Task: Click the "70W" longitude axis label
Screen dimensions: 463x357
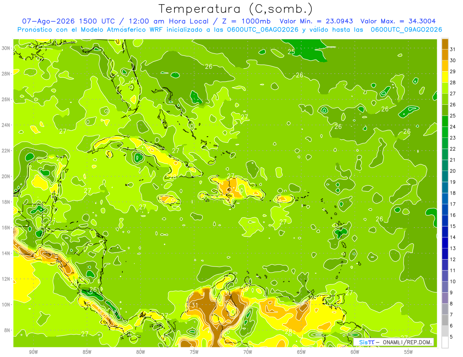Action: coord(248,352)
